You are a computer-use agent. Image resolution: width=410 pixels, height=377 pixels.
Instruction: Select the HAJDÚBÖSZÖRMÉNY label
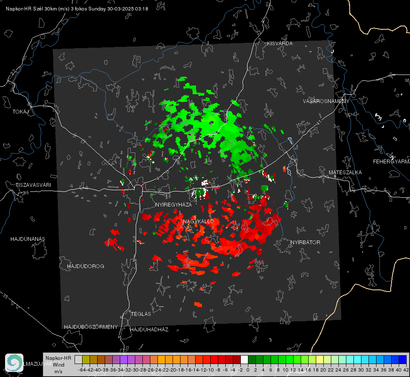click(x=91, y=327)
